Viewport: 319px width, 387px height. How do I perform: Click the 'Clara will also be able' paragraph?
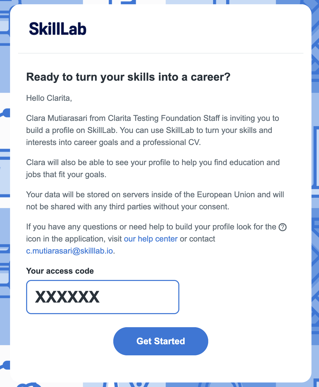pyautogui.click(x=153, y=168)
